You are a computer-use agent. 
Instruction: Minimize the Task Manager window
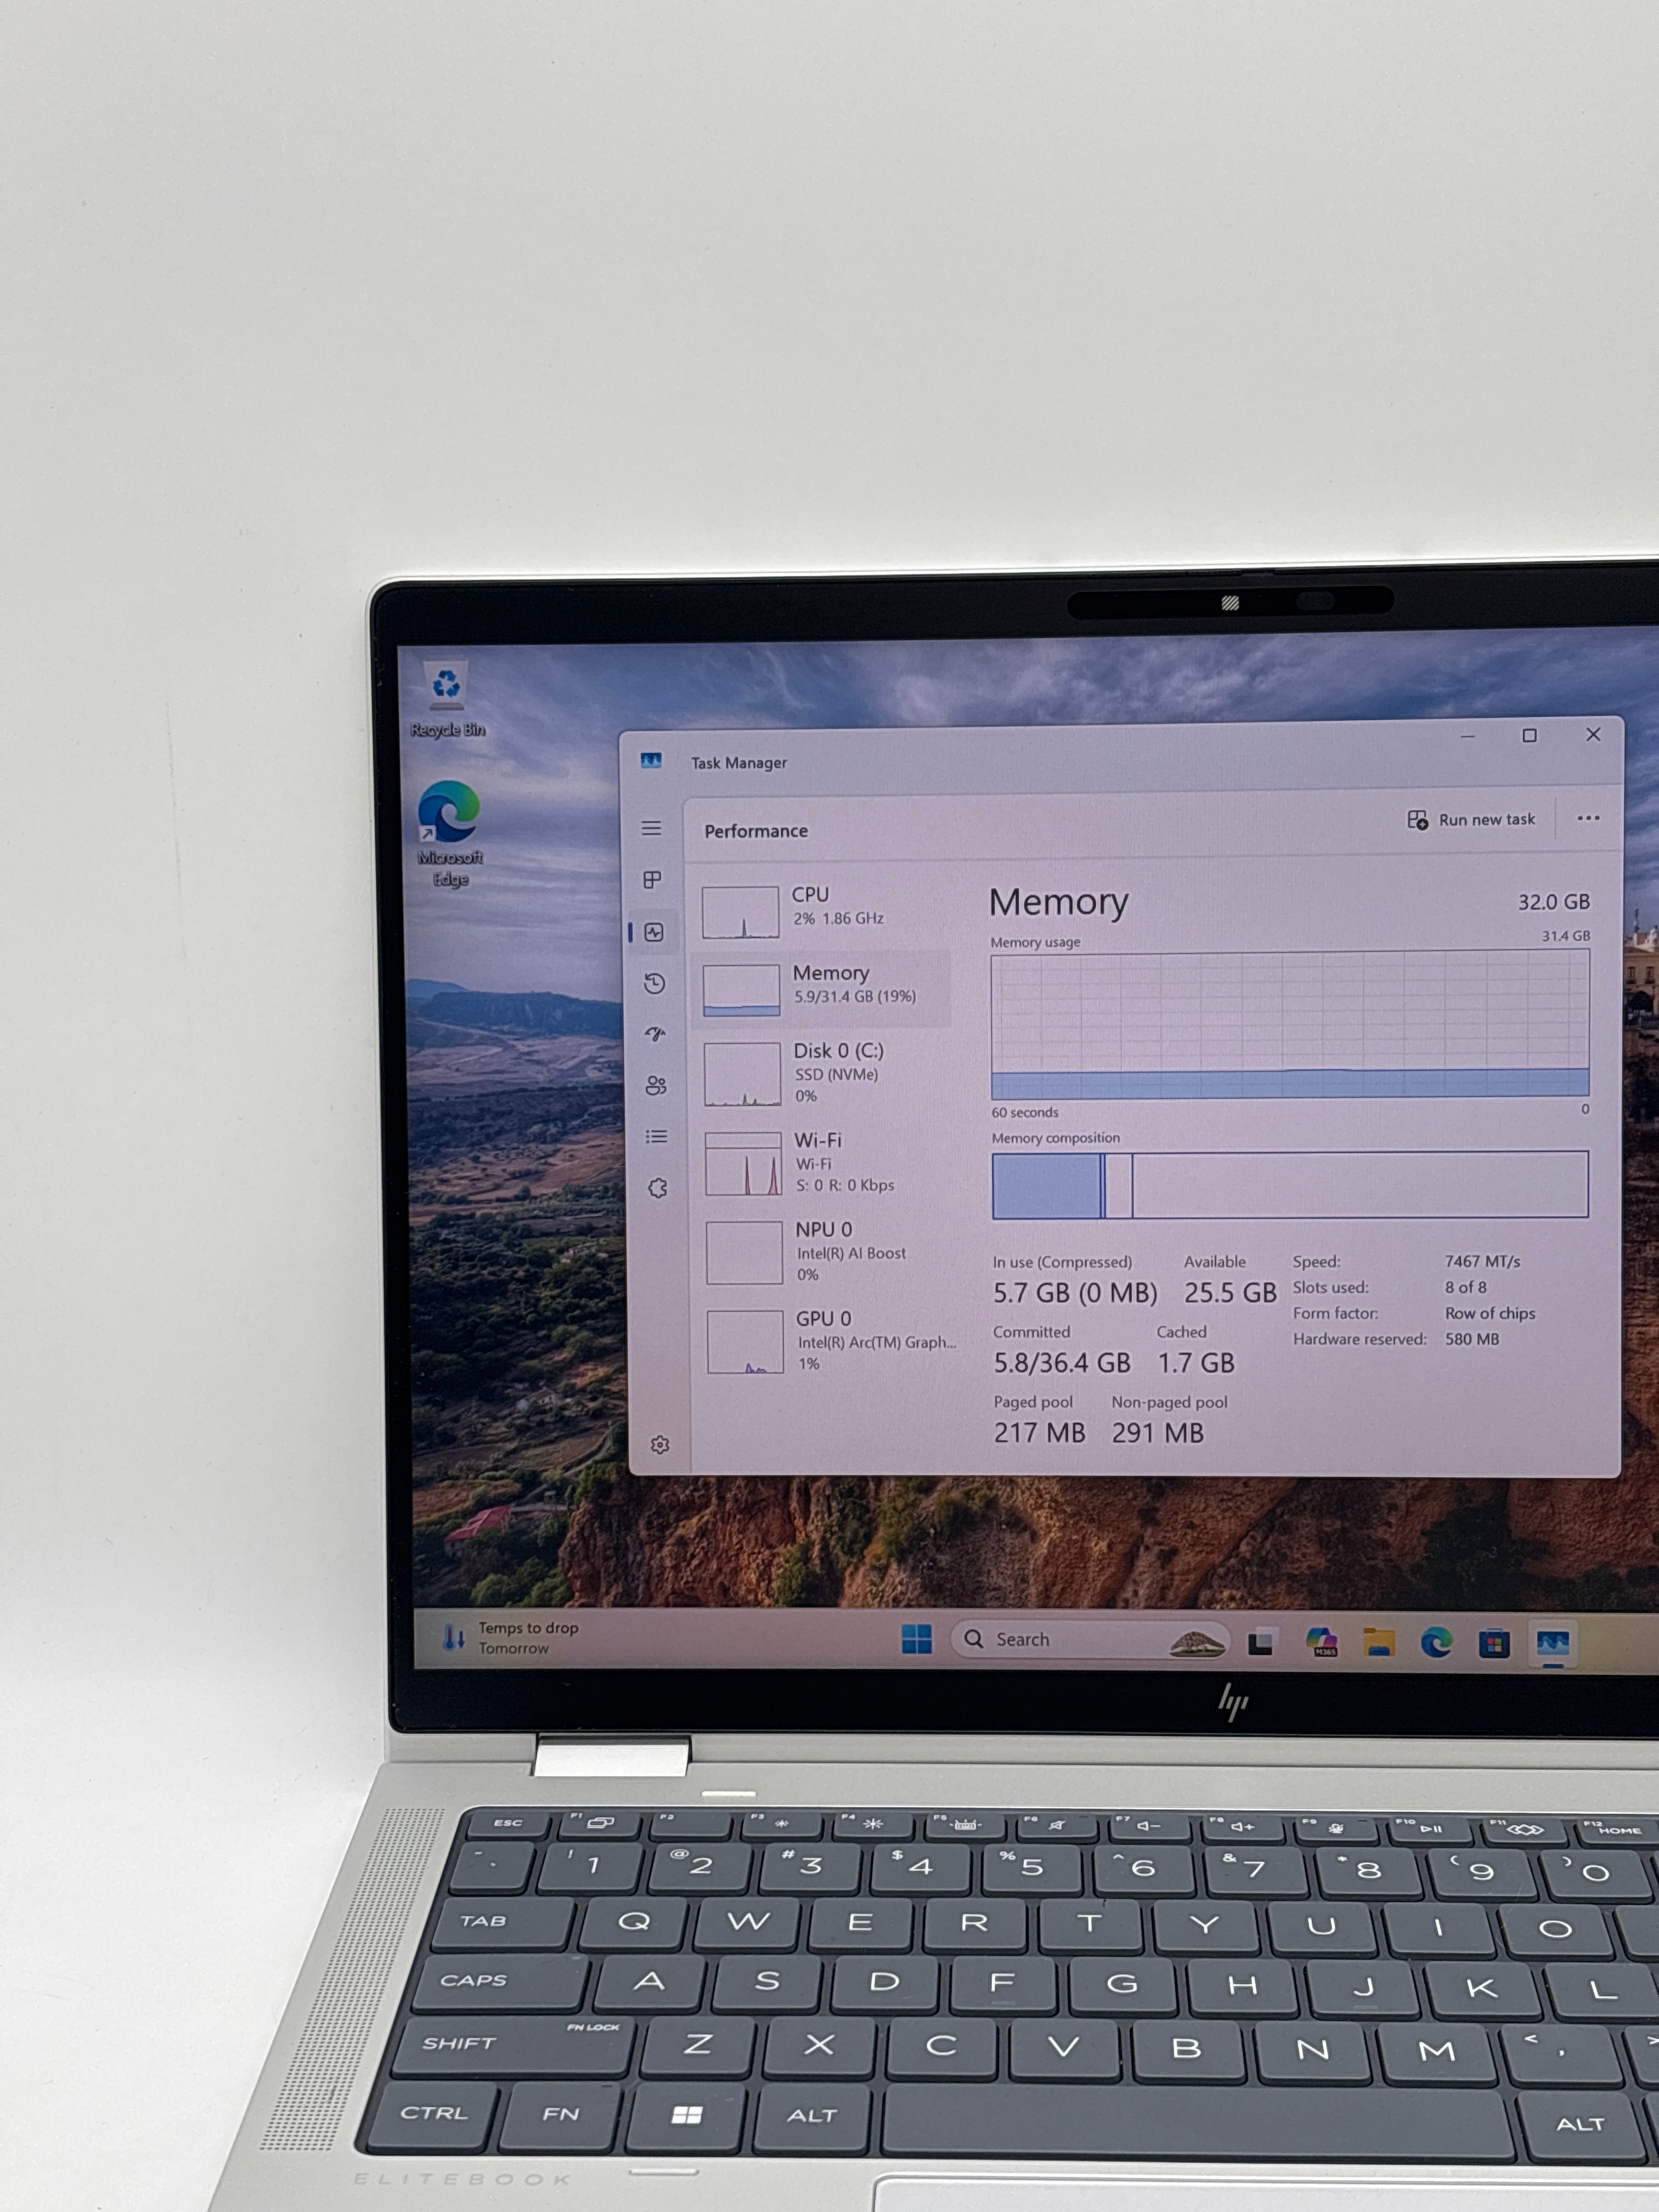pyautogui.click(x=1468, y=736)
